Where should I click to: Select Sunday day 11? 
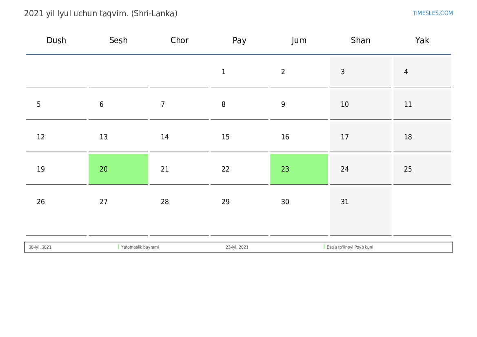(x=422, y=104)
